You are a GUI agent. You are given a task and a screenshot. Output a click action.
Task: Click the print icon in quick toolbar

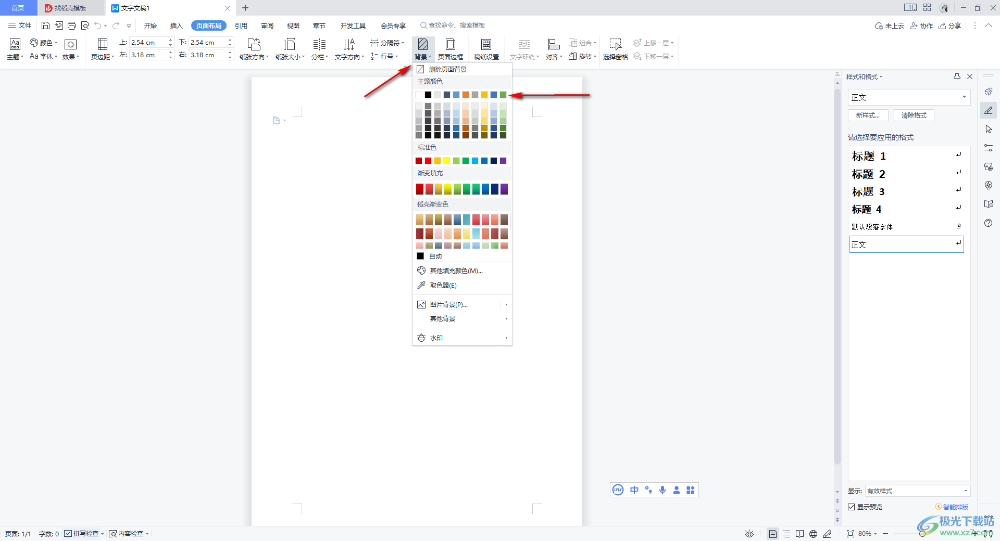[x=71, y=25]
